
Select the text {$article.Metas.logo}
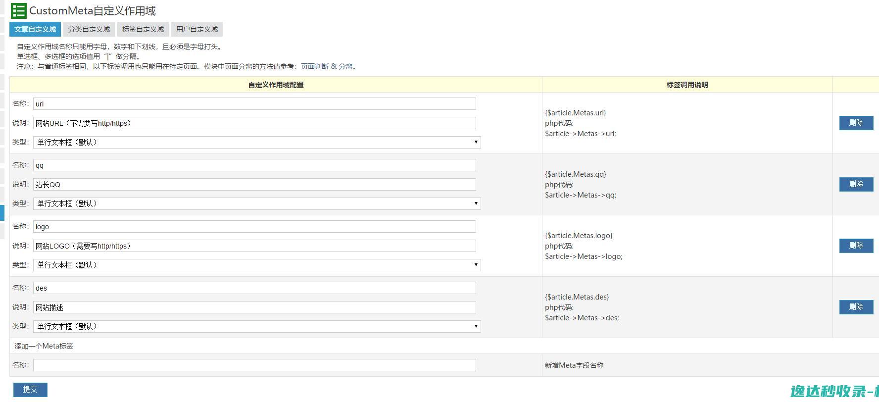(579, 236)
